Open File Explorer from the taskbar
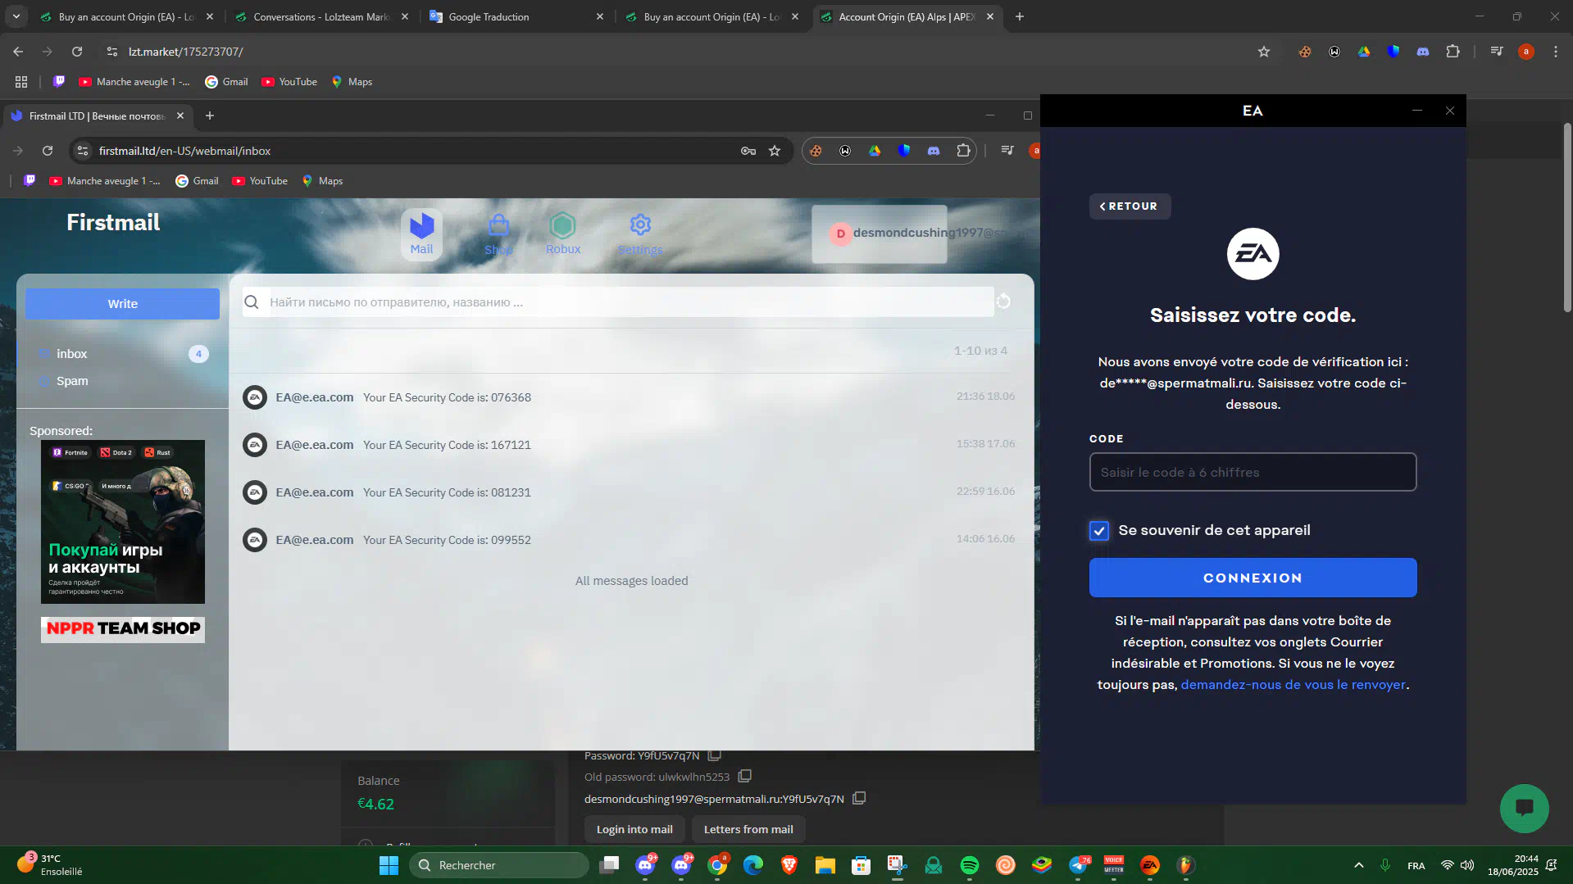 [825, 865]
